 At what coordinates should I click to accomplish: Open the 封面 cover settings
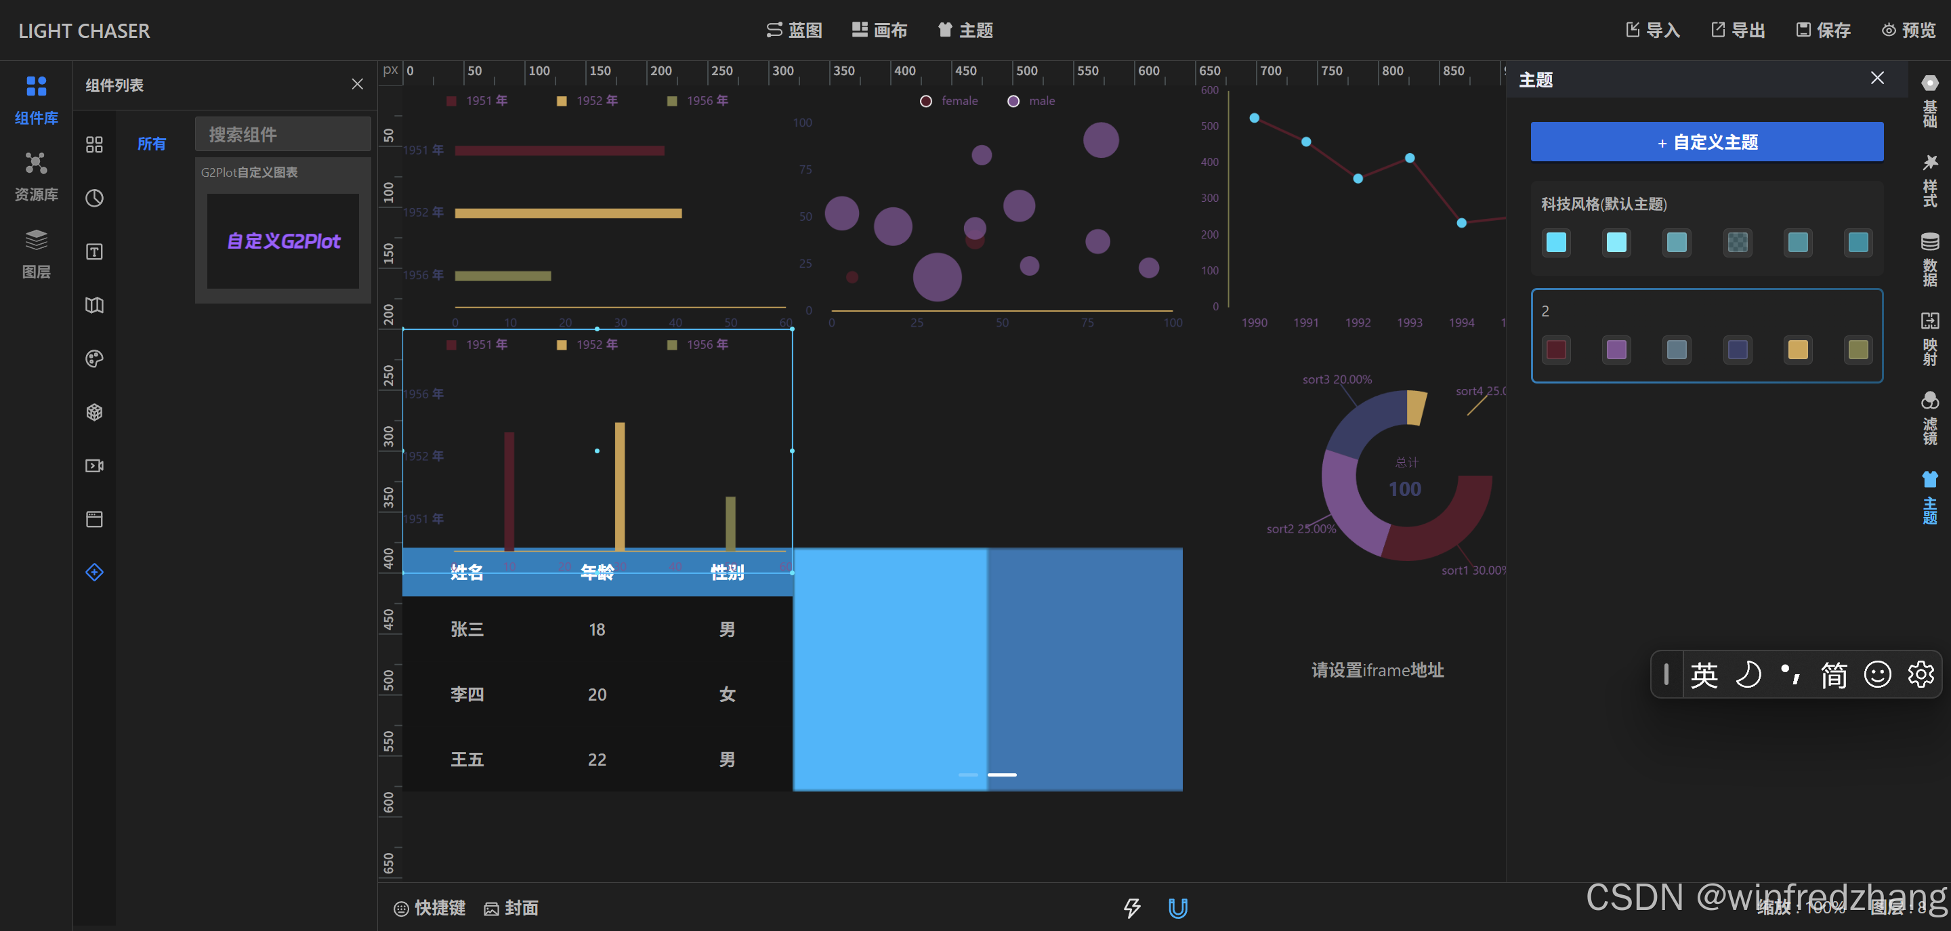tap(511, 907)
